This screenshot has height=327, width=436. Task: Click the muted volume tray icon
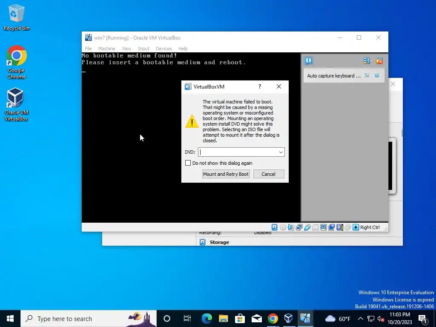click(x=381, y=319)
